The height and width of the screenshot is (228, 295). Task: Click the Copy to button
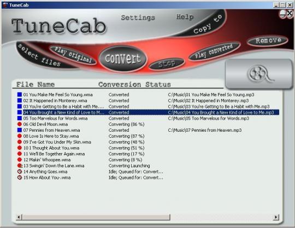(208, 25)
